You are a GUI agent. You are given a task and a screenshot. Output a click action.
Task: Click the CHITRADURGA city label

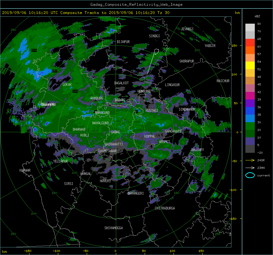click(165, 208)
